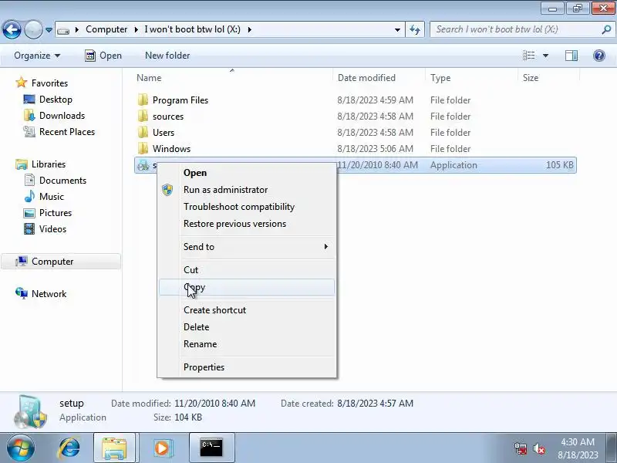The width and height of the screenshot is (617, 463).
Task: Sort by Name column header
Action: (233, 78)
